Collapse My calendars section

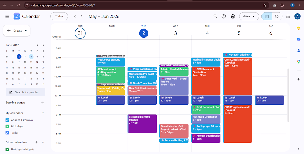[43, 113]
